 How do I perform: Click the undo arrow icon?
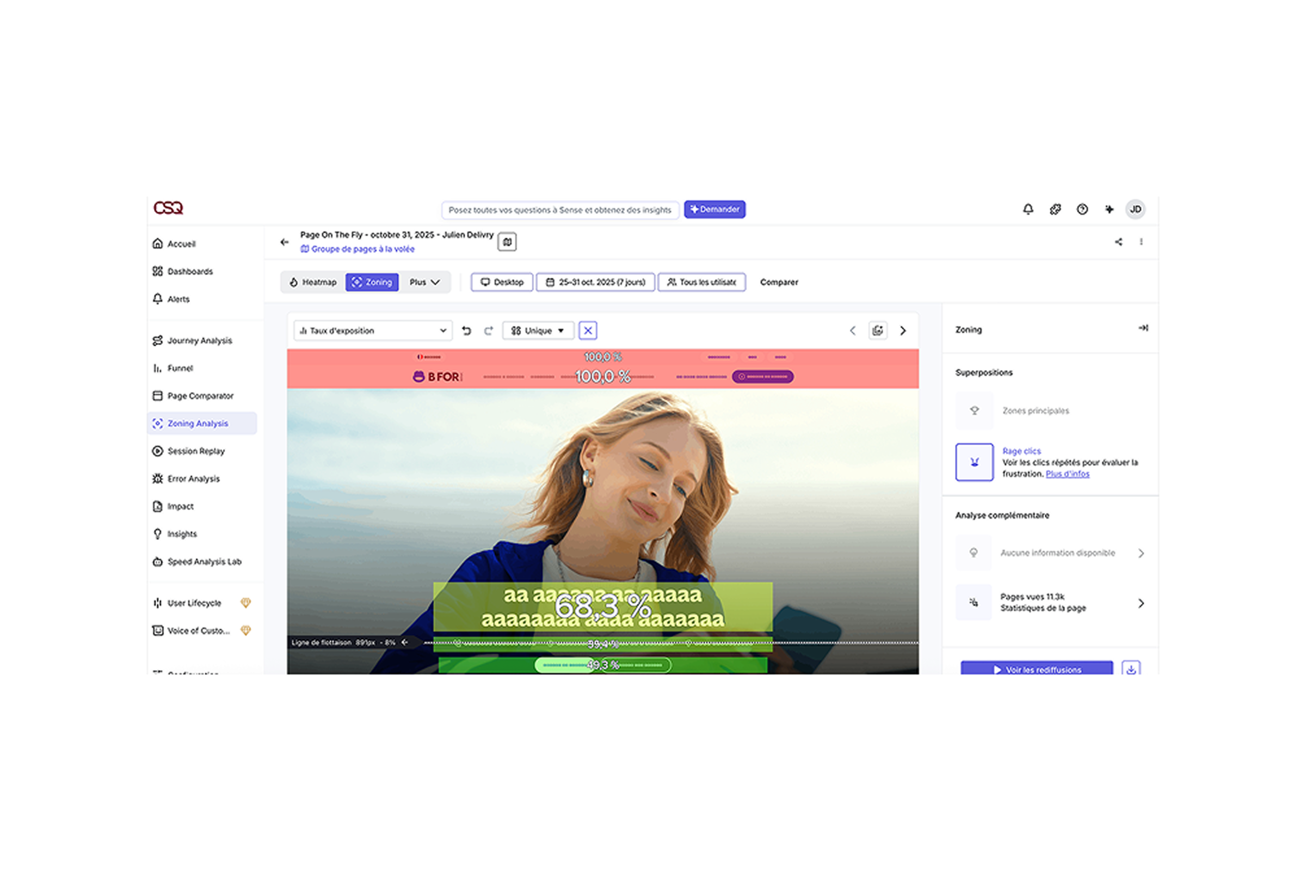click(x=466, y=330)
